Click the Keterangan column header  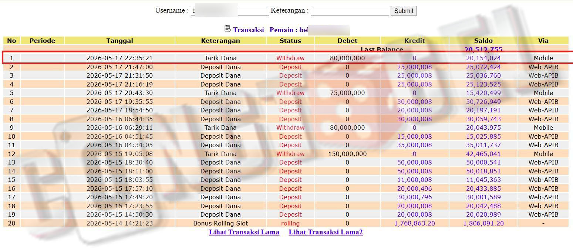click(x=220, y=41)
